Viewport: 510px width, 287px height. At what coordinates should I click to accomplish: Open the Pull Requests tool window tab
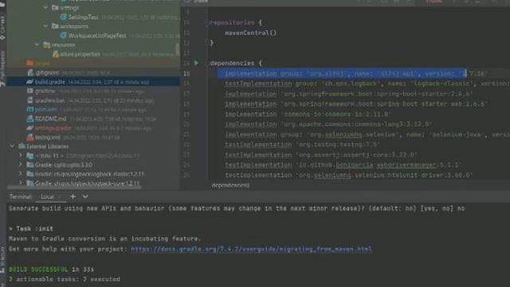[2, 69]
